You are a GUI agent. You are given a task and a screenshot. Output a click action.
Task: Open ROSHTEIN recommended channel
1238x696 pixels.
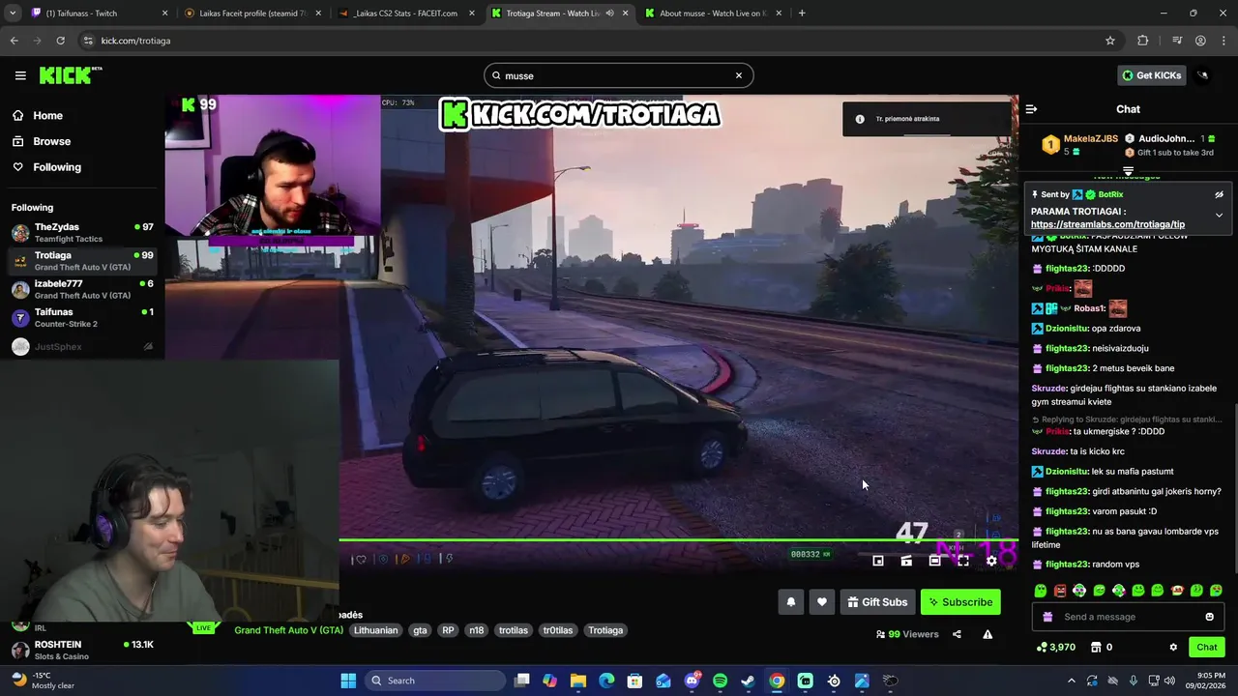tap(82, 650)
